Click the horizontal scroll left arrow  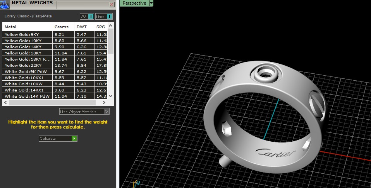(x=5, y=102)
